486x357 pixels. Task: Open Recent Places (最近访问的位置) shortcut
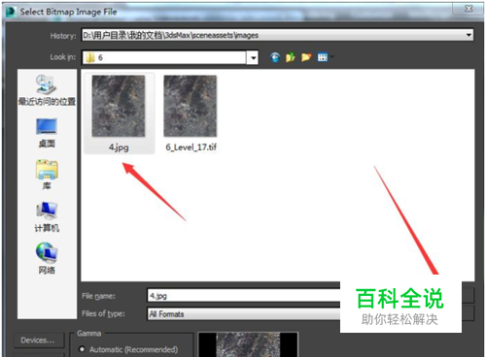pyautogui.click(x=47, y=90)
